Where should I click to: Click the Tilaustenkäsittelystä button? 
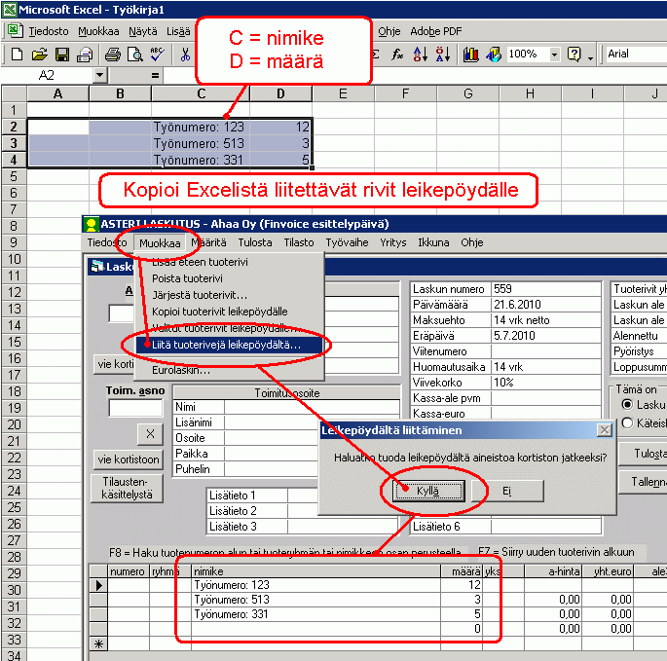pyautogui.click(x=128, y=488)
